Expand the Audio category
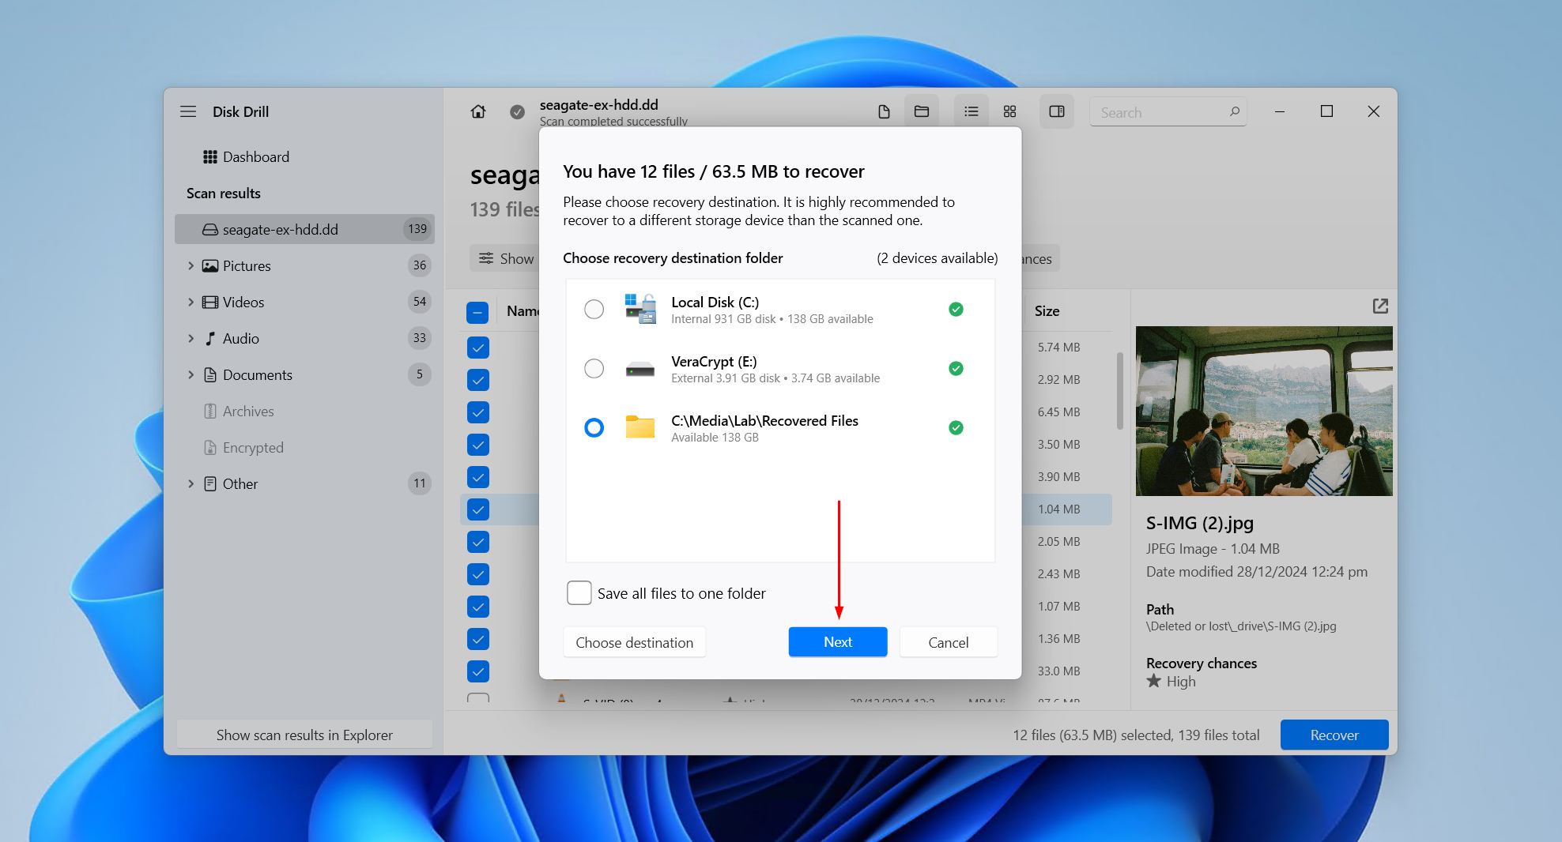Image resolution: width=1562 pixels, height=842 pixels. (x=191, y=339)
